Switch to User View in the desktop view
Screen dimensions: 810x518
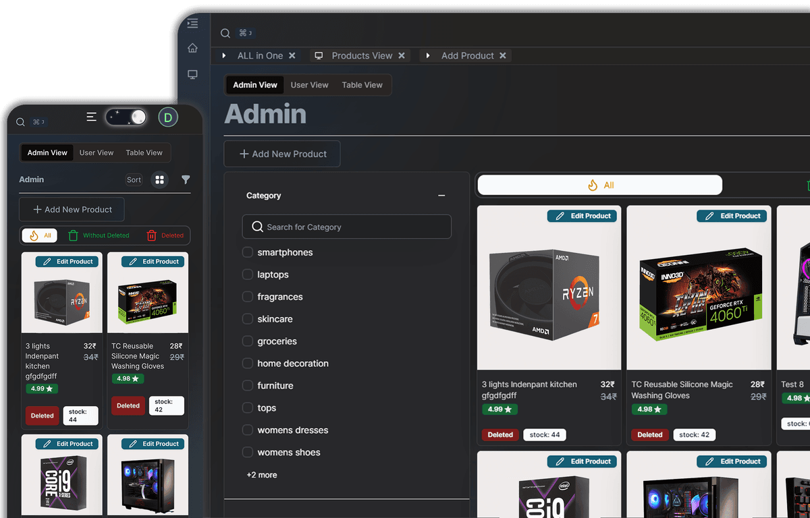point(310,85)
